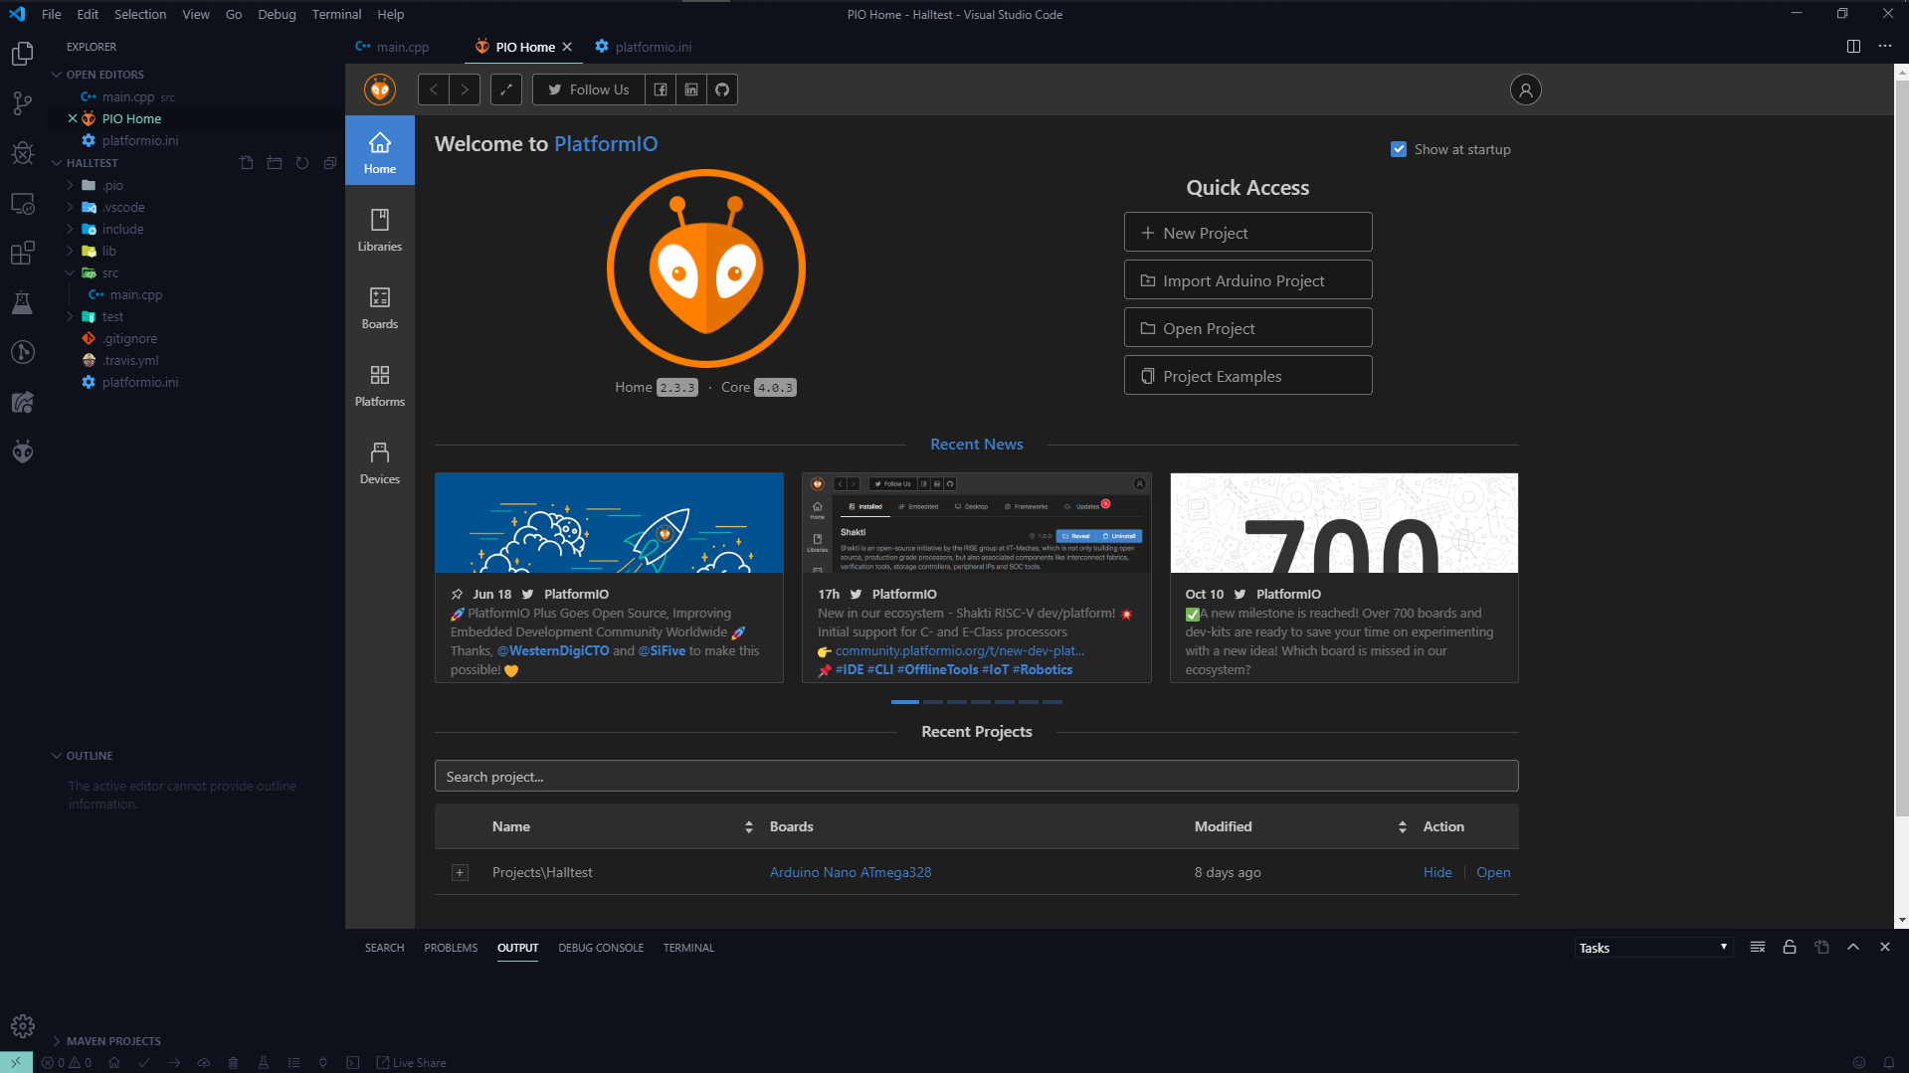1909x1073 pixels.
Task: Click PlatformIO Build checkmark in status bar
Action: 144,1062
